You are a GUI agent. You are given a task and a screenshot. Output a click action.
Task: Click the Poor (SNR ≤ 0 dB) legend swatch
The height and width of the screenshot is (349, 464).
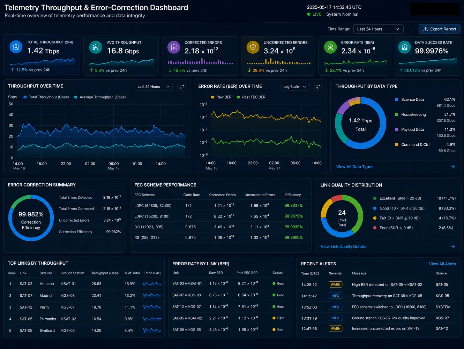(x=375, y=228)
